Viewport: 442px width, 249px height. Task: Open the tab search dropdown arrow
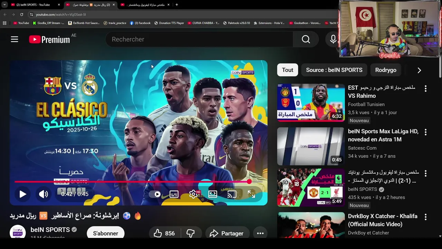click(4, 5)
